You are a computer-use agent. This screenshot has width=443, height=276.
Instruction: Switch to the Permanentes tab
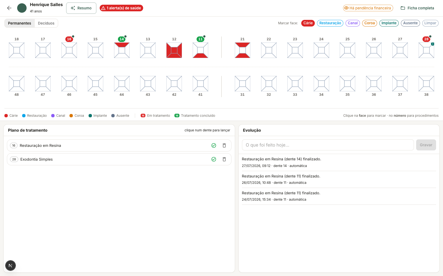click(x=19, y=23)
